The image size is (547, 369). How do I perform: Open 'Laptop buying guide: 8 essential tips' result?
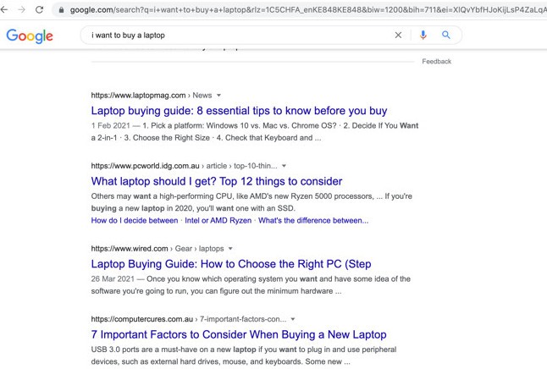click(239, 111)
